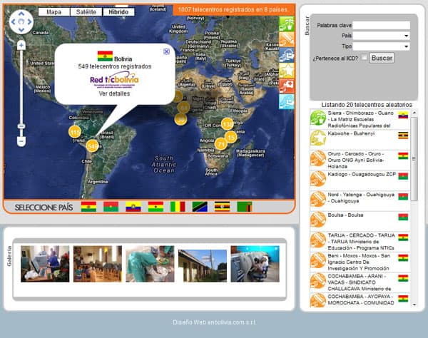
Task: Choose the Mali flag in country selector
Action: tap(178, 207)
